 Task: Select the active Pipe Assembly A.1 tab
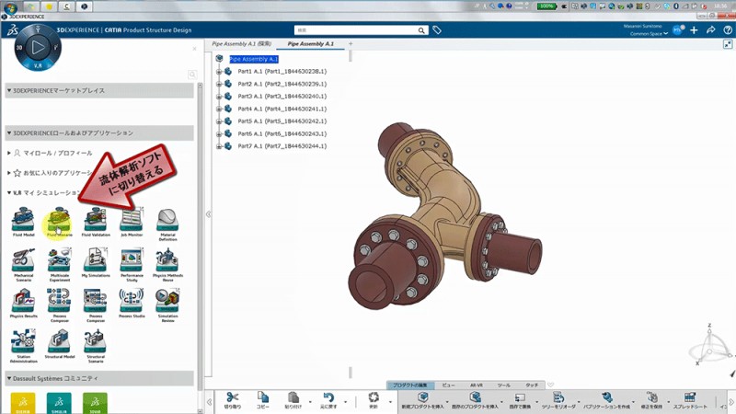point(310,43)
